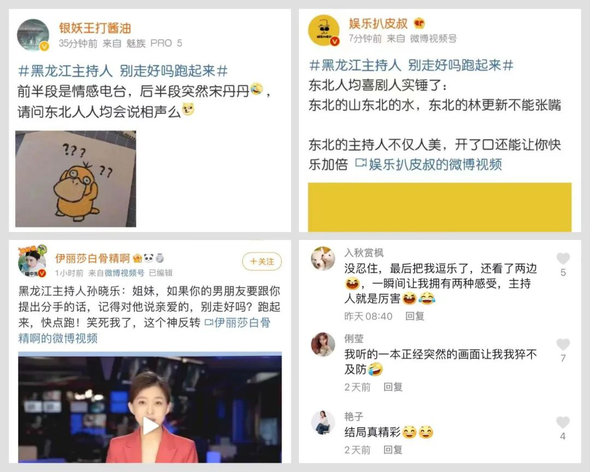Like the comment by 入秋赏枫
This screenshot has height=472, width=590.
[563, 258]
